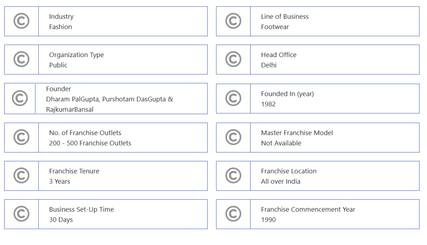The height and width of the screenshot is (245, 427).
Task: Click the Franchise Tenure card icon
Action: pos(21,176)
